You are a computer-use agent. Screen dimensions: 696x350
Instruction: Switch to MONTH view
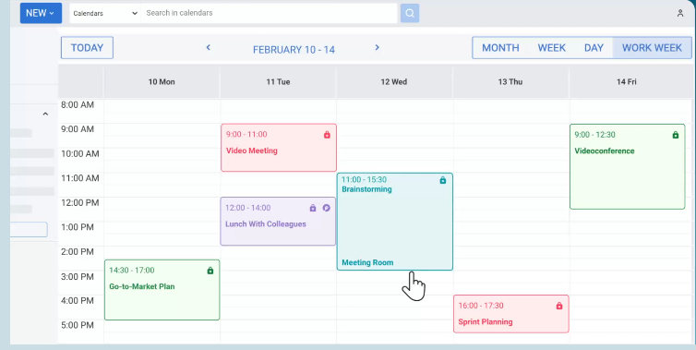(x=500, y=48)
